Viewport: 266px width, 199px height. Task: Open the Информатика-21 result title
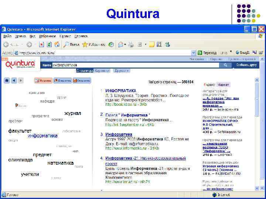click(146, 161)
